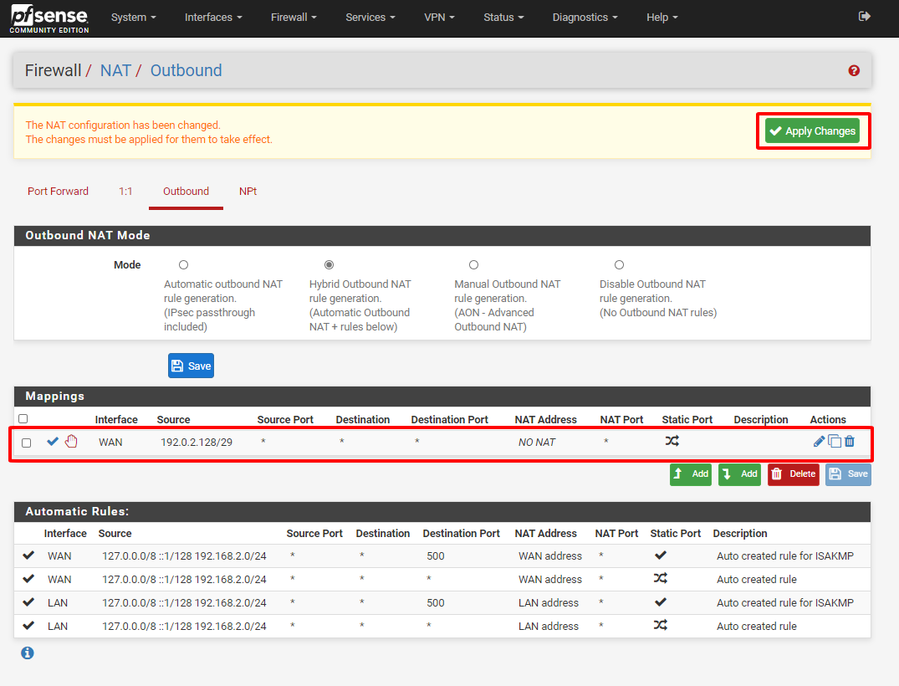
Task: Select Manual Outbound NAT rule generation mode
Action: point(473,265)
